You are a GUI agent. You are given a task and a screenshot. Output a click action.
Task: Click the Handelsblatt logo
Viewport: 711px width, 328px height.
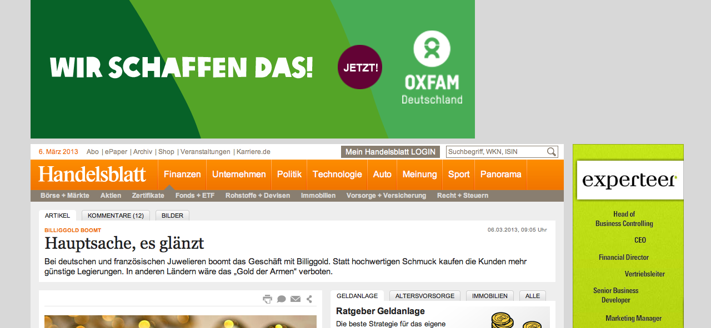(92, 175)
